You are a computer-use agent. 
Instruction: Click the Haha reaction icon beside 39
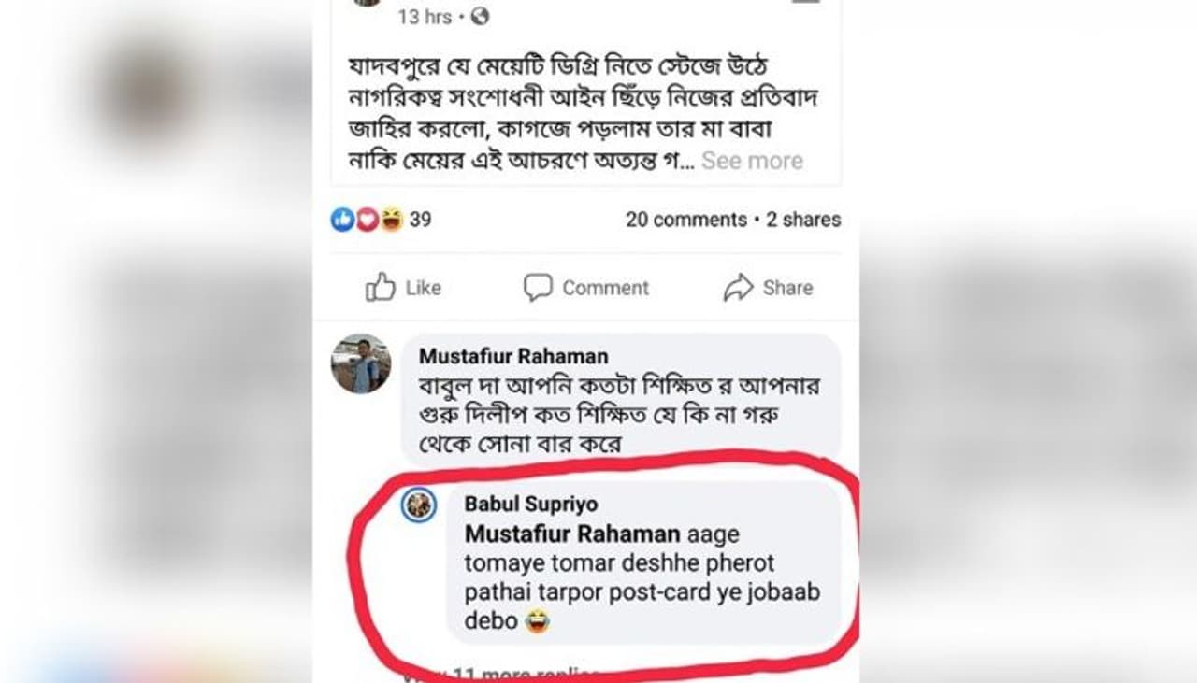pyautogui.click(x=391, y=220)
